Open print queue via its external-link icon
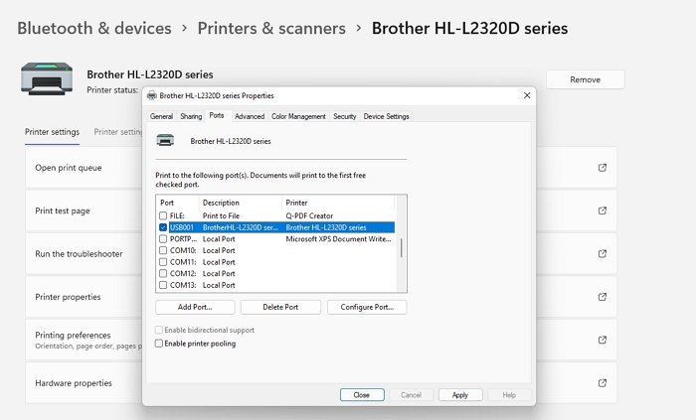 point(602,168)
